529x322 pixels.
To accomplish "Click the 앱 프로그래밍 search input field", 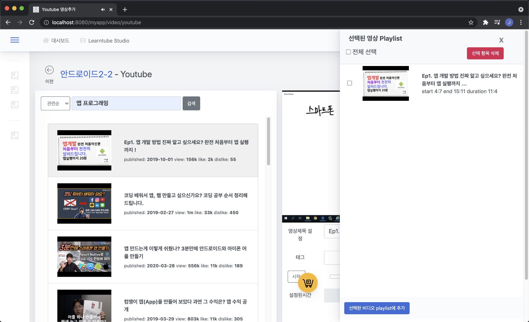I will (x=126, y=103).
